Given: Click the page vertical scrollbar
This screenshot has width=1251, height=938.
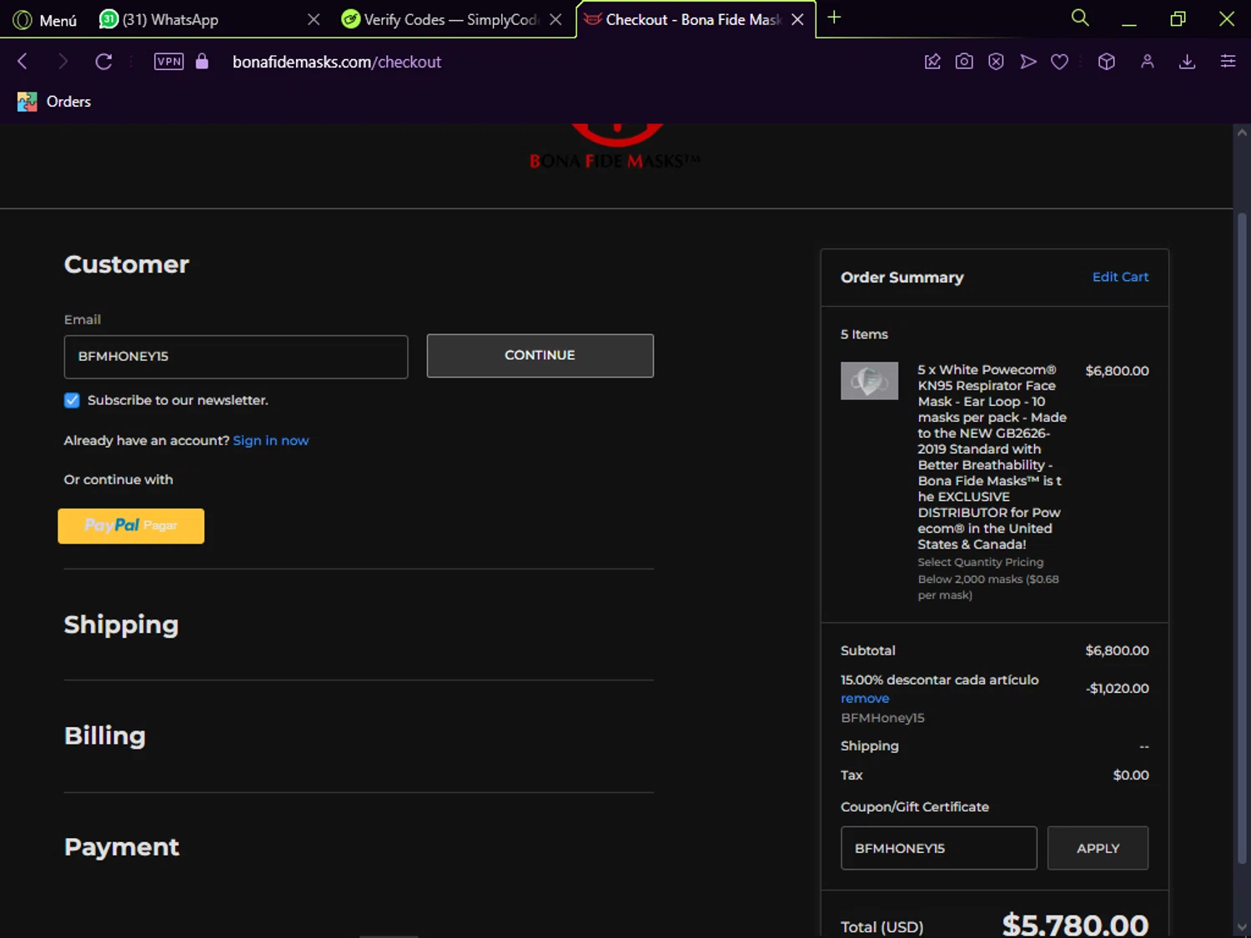Looking at the screenshot, I should tap(1242, 539).
